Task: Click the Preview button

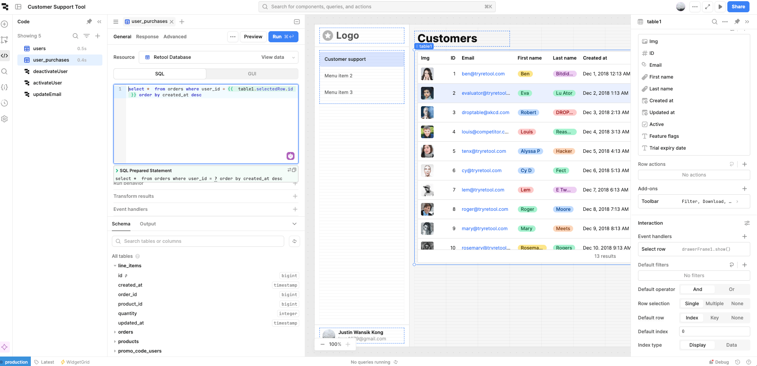Action: 253,37
